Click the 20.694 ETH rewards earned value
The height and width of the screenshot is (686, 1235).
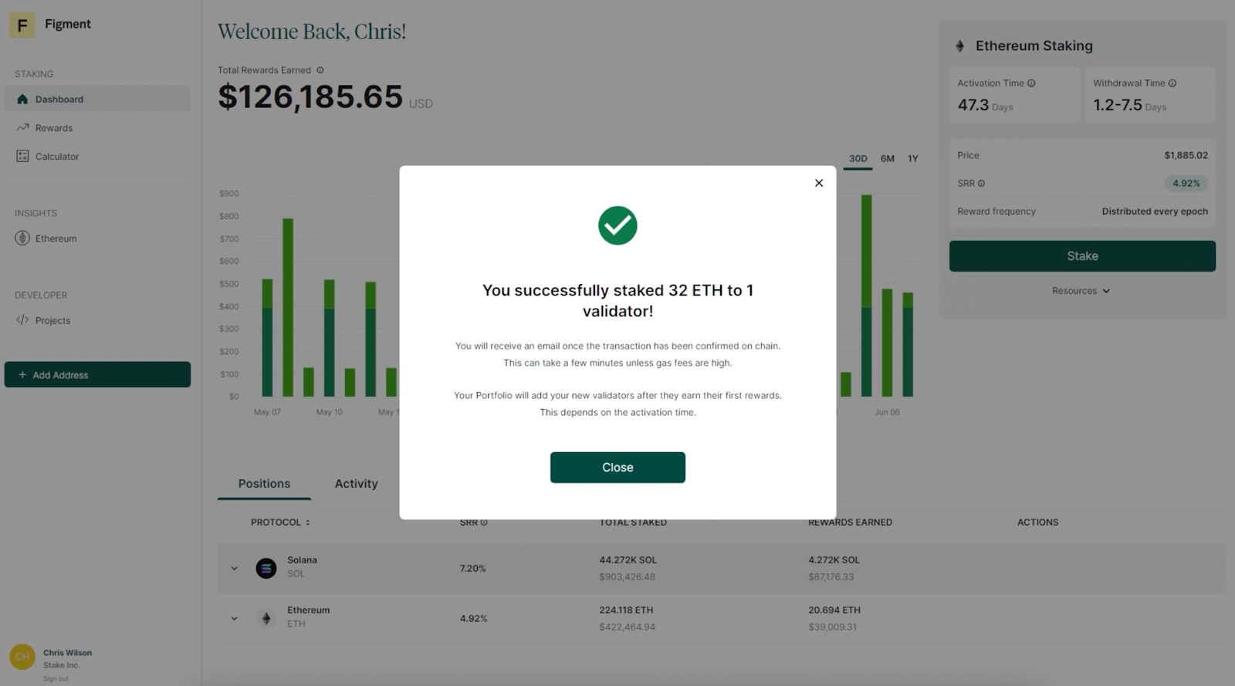[x=834, y=610]
